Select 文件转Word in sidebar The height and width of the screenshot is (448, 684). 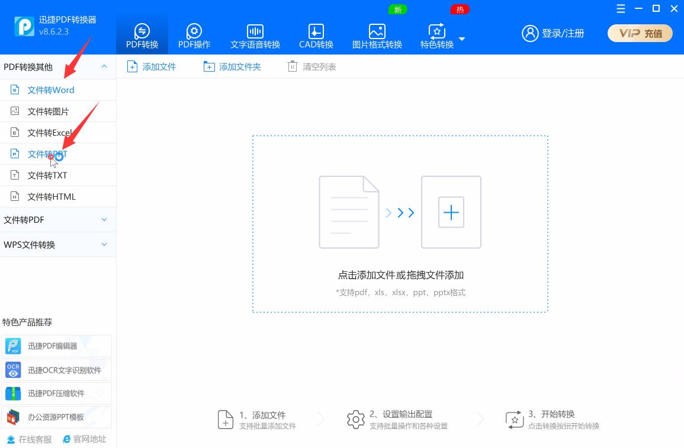(58, 90)
